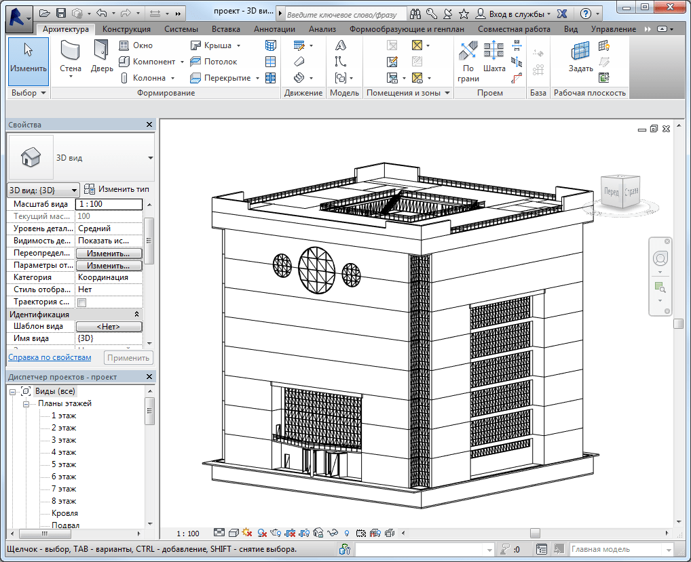
Task: Click the Project Browser vertical scrollbar thumb
Action: click(149, 411)
